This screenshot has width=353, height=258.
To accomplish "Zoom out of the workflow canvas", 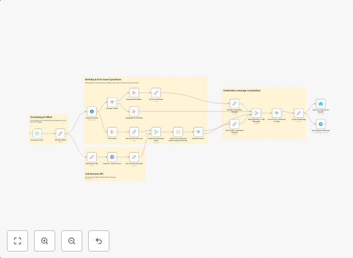I will coord(72,241).
